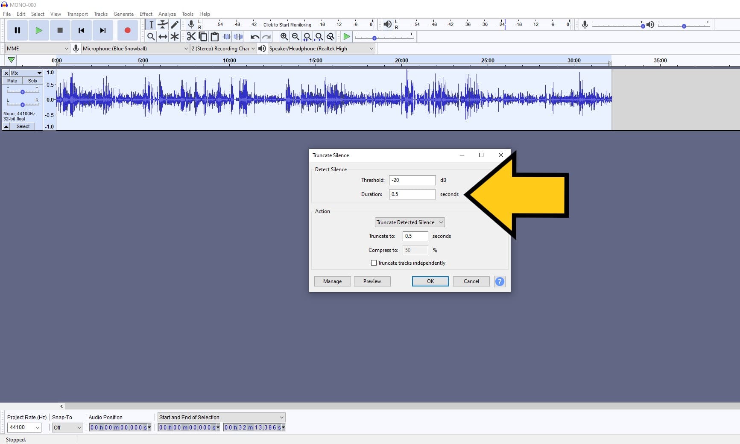
Task: Enable Truncate tracks independently
Action: pyautogui.click(x=374, y=263)
